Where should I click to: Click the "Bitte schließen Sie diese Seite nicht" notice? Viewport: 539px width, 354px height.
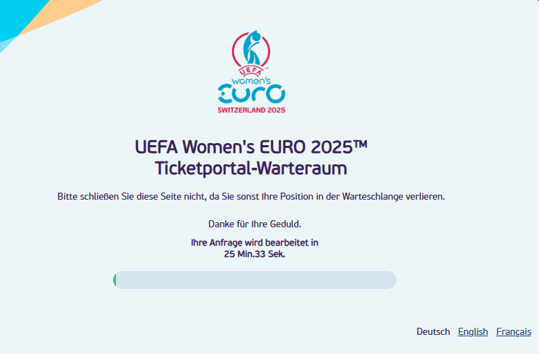[251, 196]
